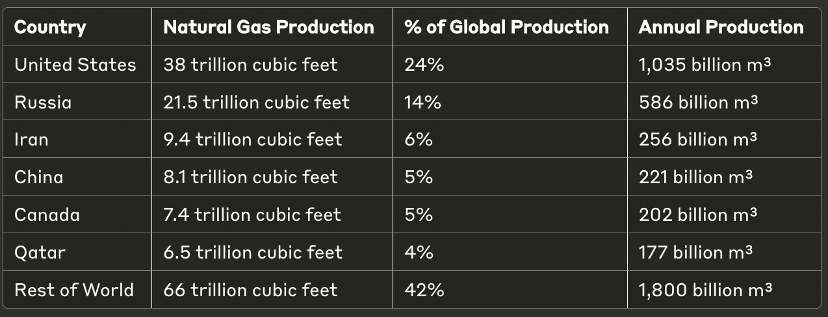Select the 1,800 billion m³ cell
Image resolution: width=828 pixels, height=317 pixels.
(x=706, y=290)
